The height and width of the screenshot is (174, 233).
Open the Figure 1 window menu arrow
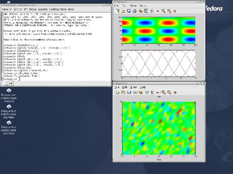[x=114, y=2]
